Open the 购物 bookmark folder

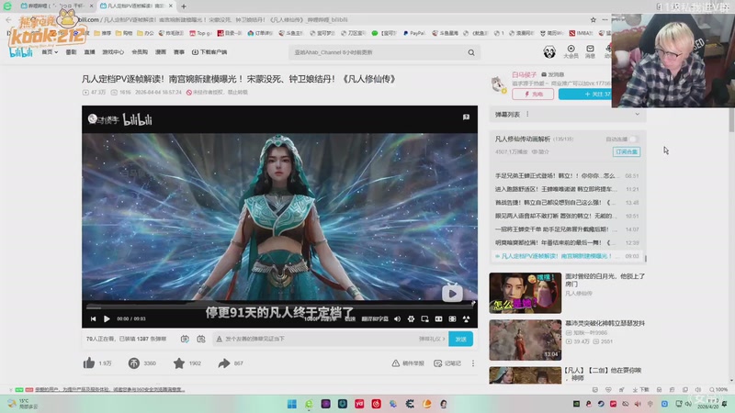124,33
